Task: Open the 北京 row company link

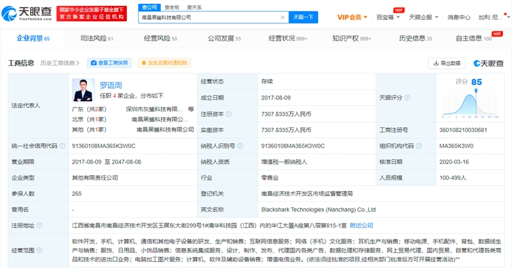Action: [x=160, y=119]
